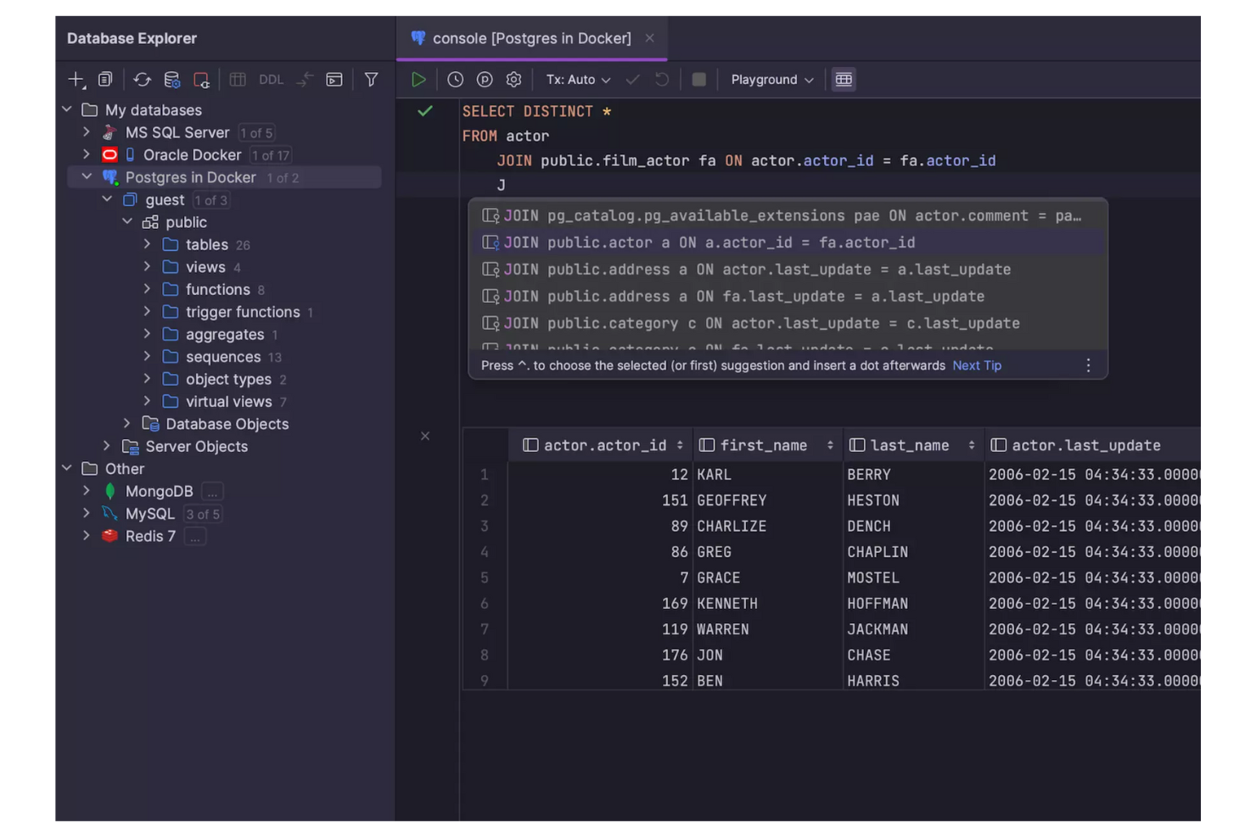
Task: Select the virtual views tree item
Action: 228,402
